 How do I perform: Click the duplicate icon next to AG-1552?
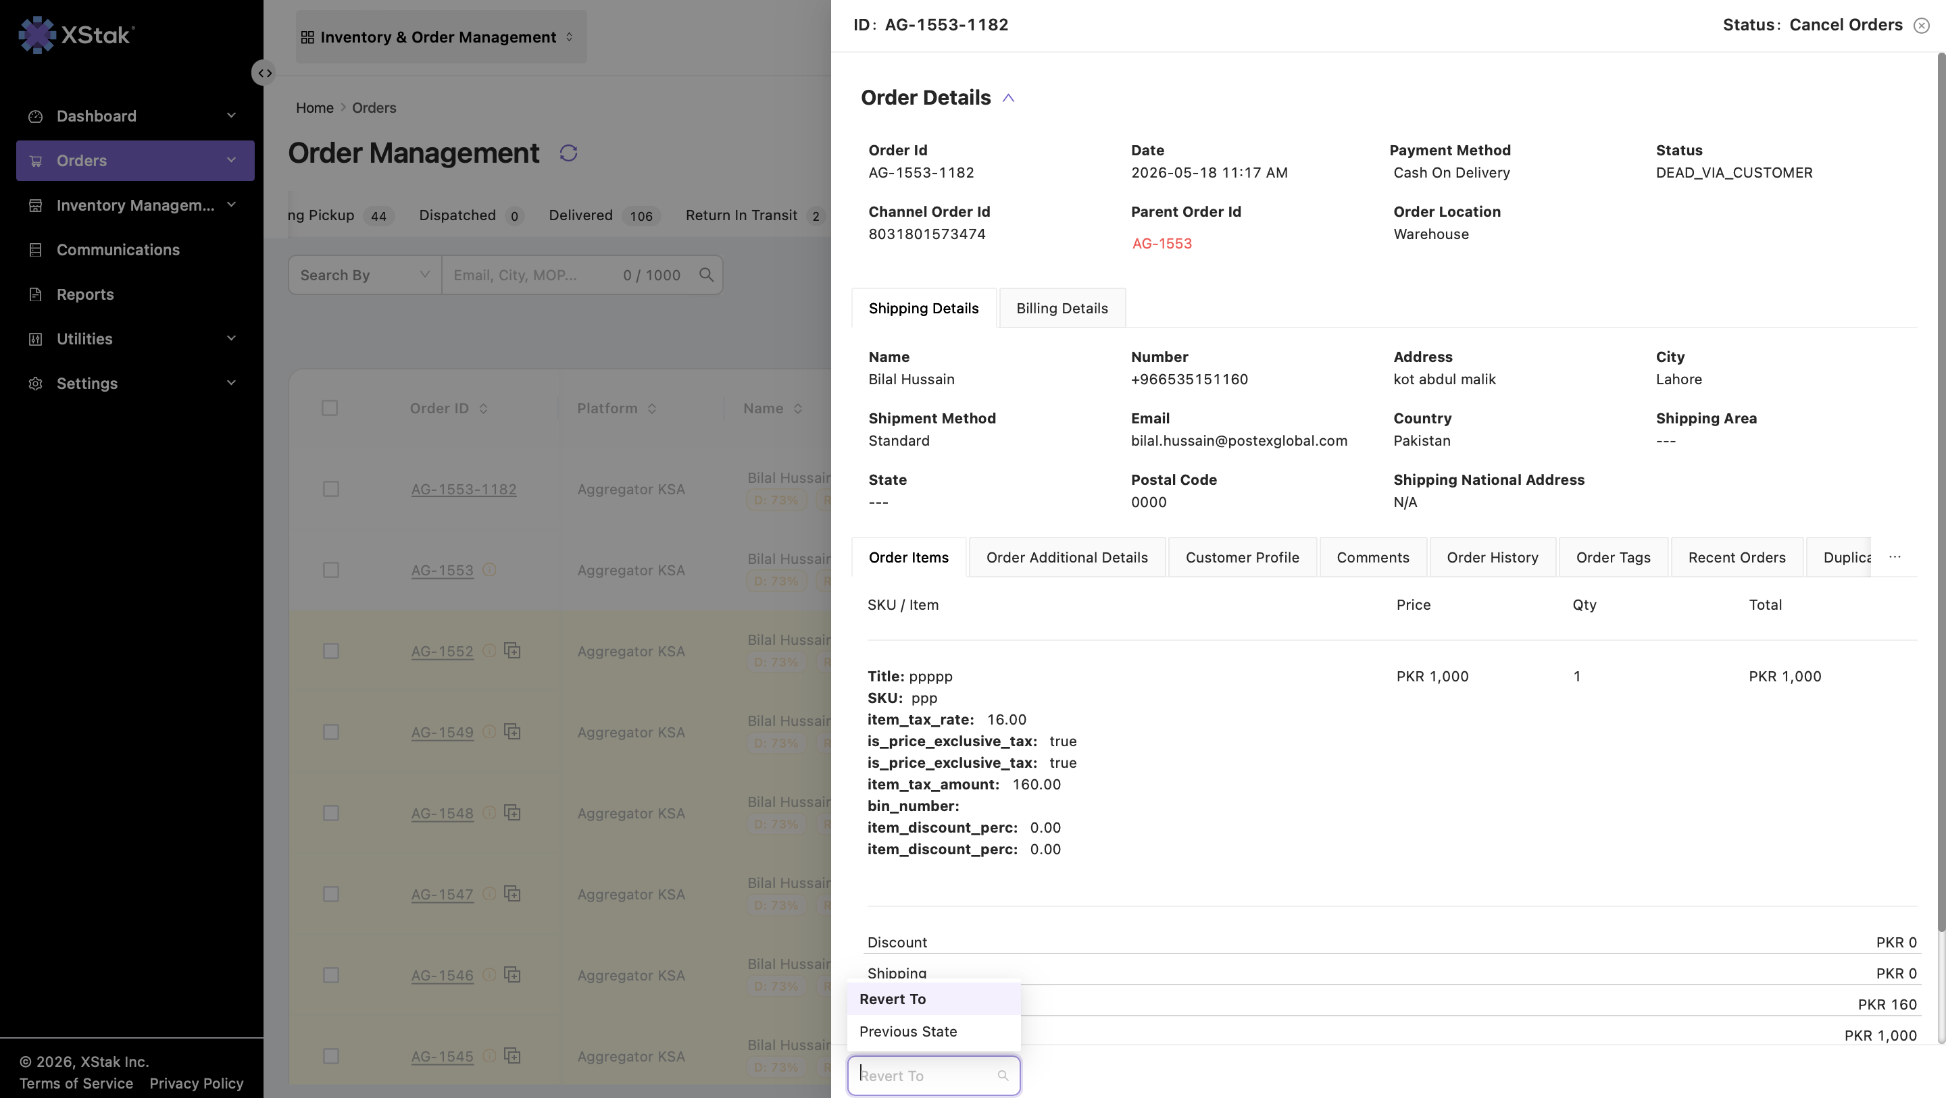[512, 650]
